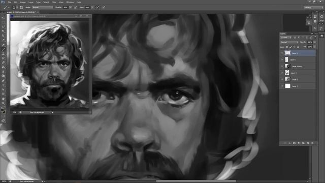Select the Horizontal Type tool
The width and height of the screenshot is (325, 183).
click(x=4, y=85)
